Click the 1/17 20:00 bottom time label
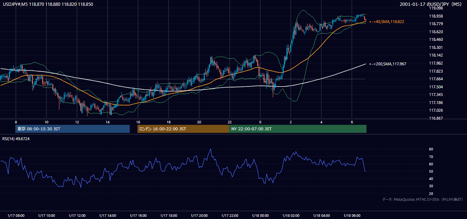 (x=199, y=216)
